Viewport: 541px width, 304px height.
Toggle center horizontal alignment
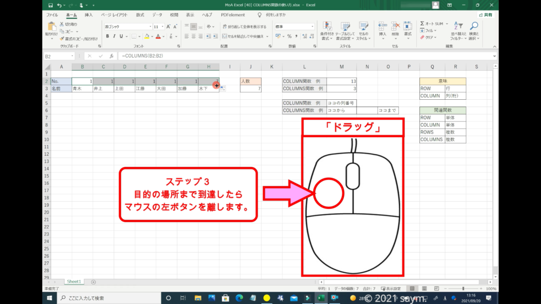[x=193, y=36]
